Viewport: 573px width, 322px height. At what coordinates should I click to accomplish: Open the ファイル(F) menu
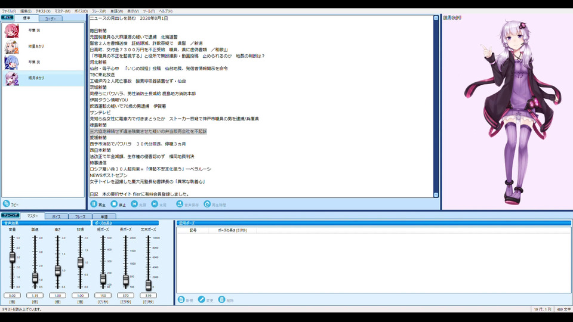9,11
